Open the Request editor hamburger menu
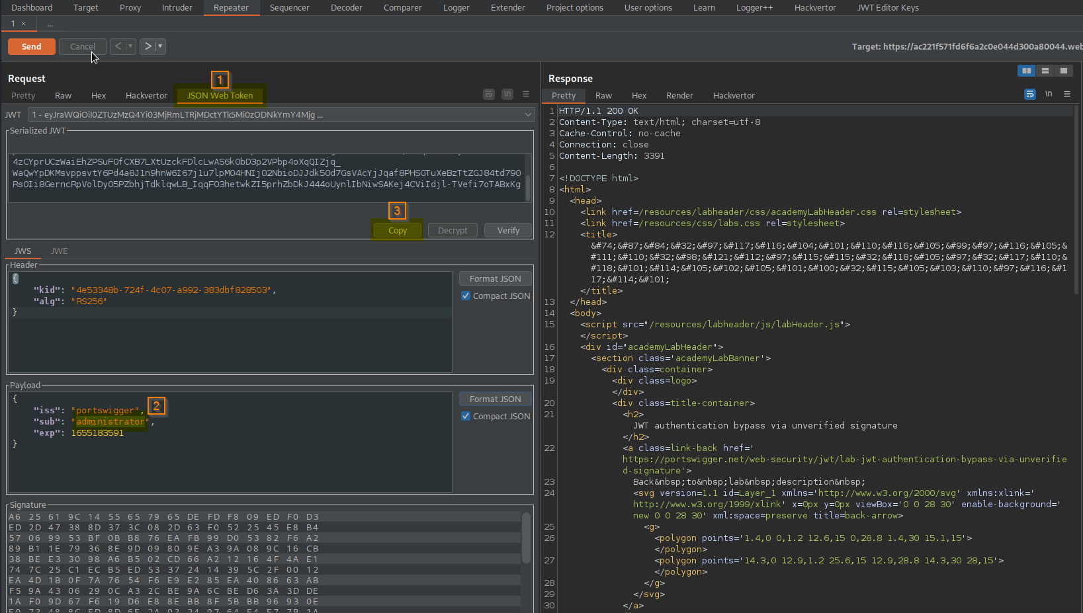The height and width of the screenshot is (613, 1083). coord(526,95)
